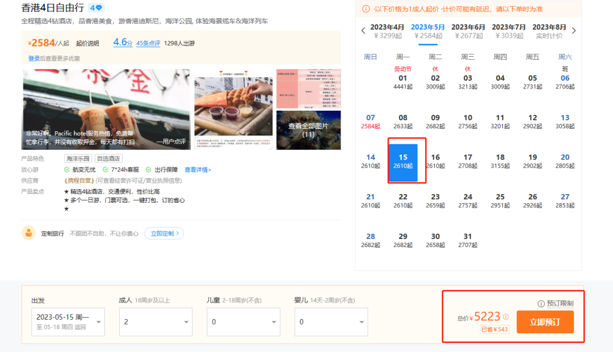Open 查看全部图片 (11) thumbnail
The height and width of the screenshot is (352, 613).
[x=308, y=130]
